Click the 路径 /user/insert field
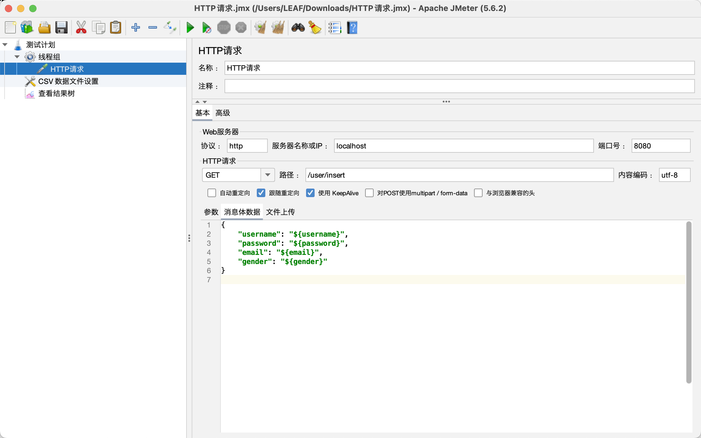Image resolution: width=701 pixels, height=438 pixels. click(459, 175)
